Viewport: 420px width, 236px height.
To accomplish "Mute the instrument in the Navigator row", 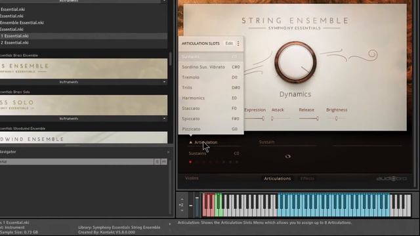I will (164, 162).
